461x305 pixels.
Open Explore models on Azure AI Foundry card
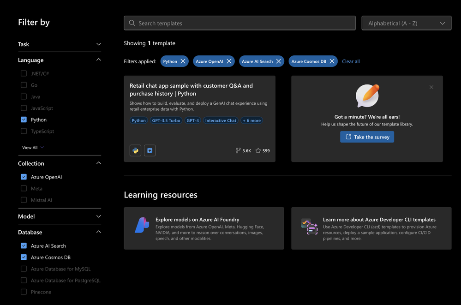point(204,228)
